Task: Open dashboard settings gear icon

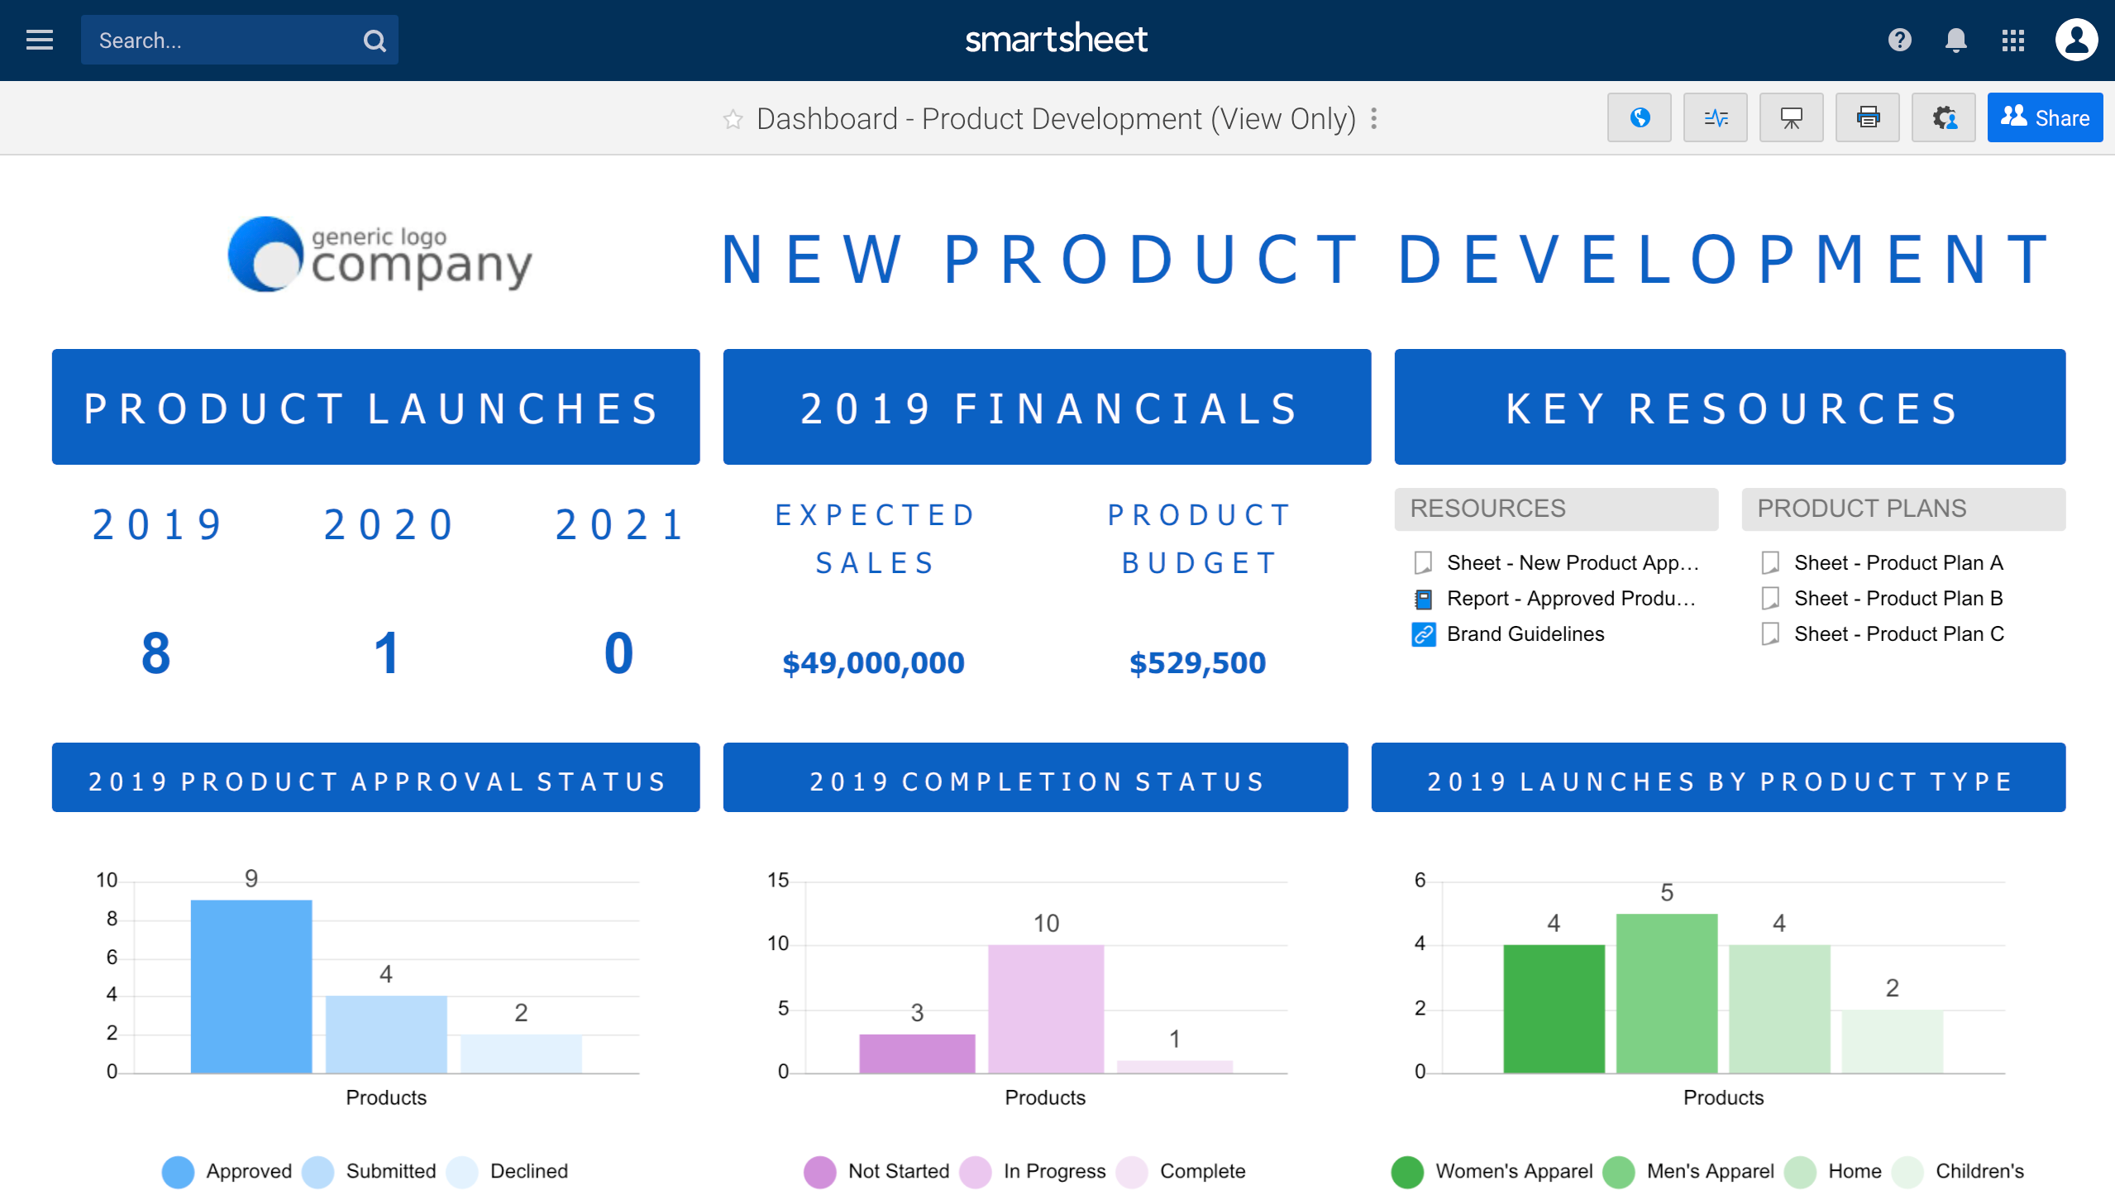Action: pyautogui.click(x=1943, y=117)
